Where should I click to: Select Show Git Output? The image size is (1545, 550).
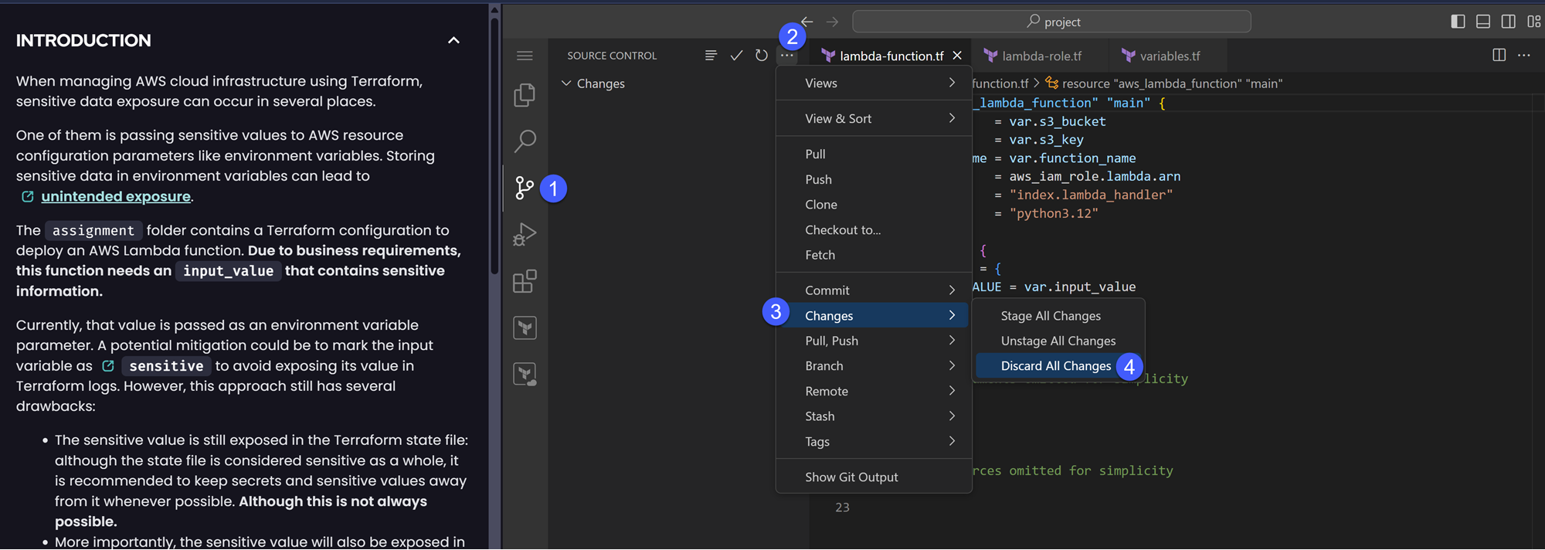[874, 477]
